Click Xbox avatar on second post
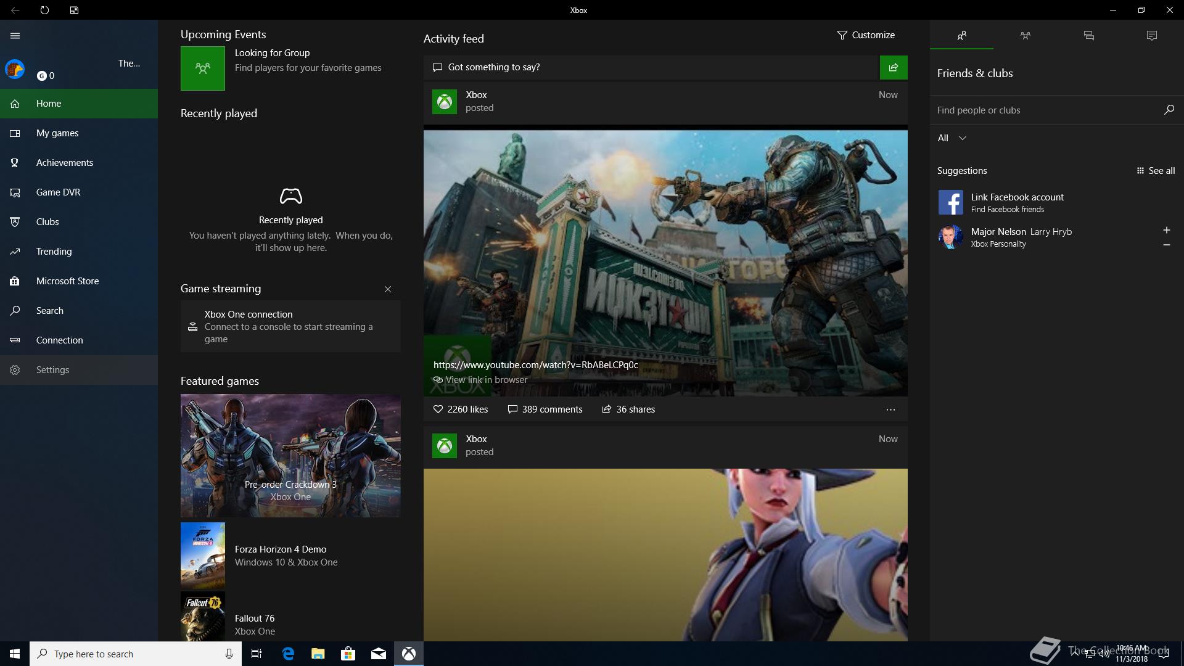1184x666 pixels. [445, 446]
